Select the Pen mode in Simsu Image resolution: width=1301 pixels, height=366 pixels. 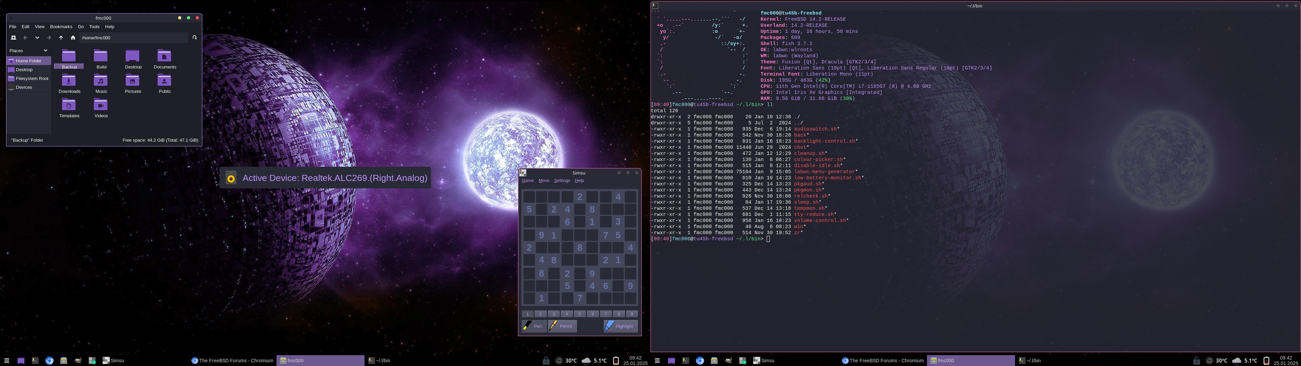[x=534, y=326]
